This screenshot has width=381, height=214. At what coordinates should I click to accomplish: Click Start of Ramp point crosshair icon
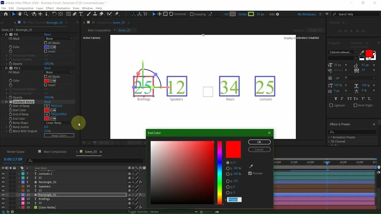[47, 106]
